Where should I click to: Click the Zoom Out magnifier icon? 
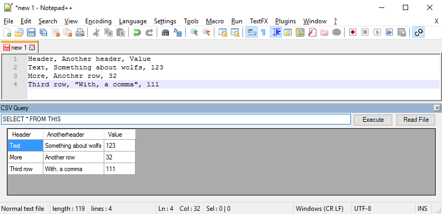point(206,32)
